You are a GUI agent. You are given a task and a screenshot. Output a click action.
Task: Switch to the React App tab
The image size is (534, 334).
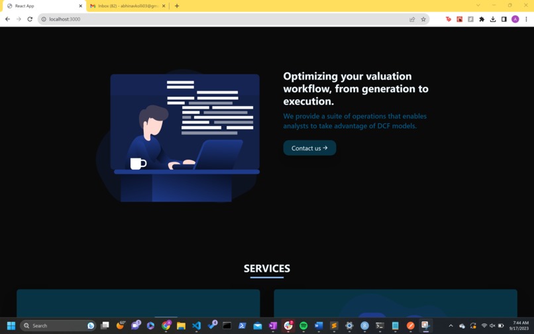(x=43, y=6)
